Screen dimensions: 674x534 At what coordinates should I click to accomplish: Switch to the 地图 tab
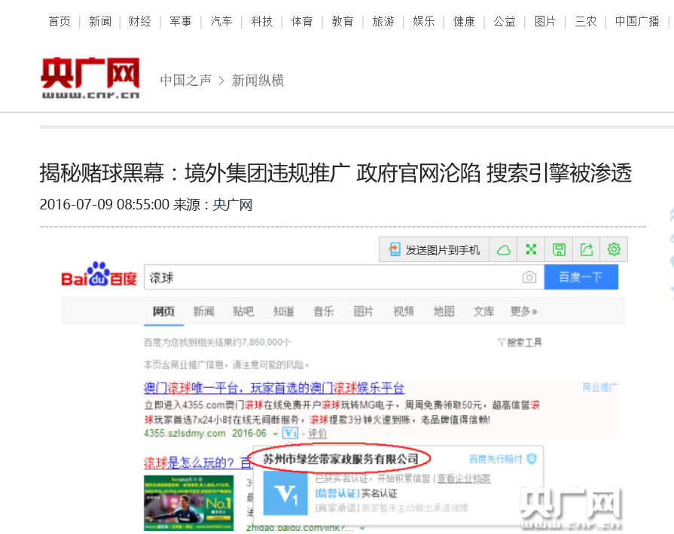pyautogui.click(x=444, y=311)
